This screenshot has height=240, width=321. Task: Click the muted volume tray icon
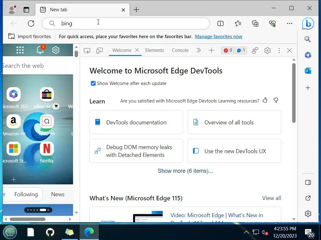pyautogui.click(x=265, y=232)
